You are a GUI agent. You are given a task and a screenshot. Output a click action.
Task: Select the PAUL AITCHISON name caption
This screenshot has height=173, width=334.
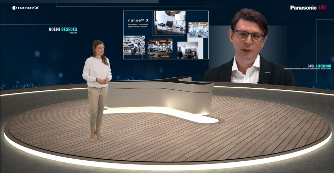click(319, 66)
